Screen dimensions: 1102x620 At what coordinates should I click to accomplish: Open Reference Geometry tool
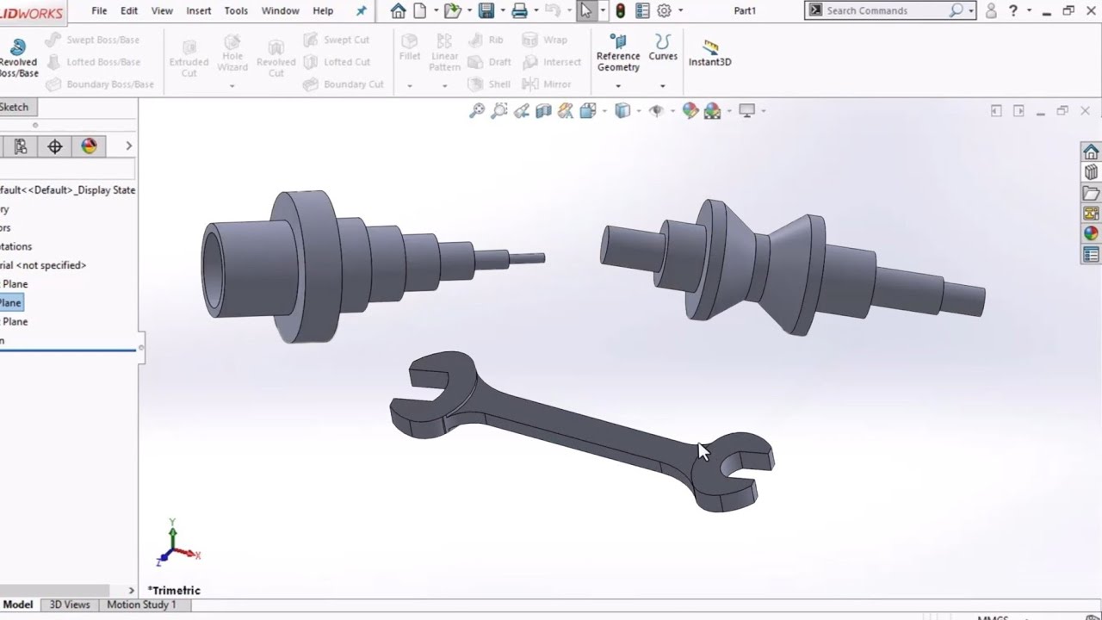618,53
